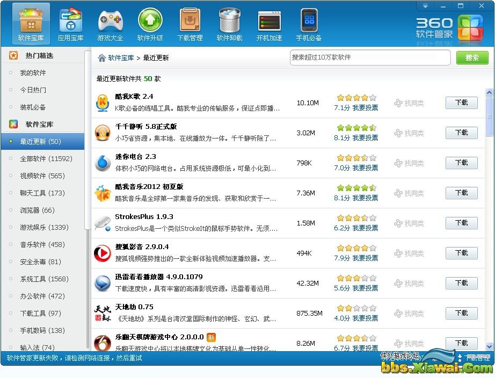Select 系统工具 (1568) category
The height and width of the screenshot is (378, 495).
(44, 279)
